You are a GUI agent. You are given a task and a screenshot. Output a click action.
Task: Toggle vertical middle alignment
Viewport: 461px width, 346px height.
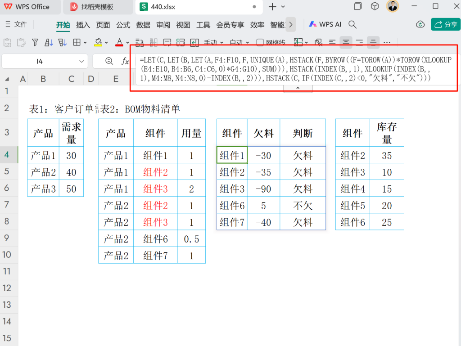373,43
